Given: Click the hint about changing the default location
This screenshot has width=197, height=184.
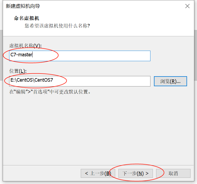Looking at the screenshot, I should tap(50, 92).
